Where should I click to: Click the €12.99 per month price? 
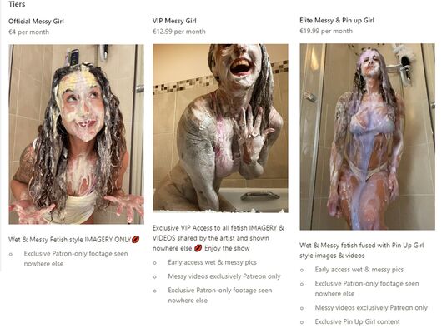tap(179, 32)
